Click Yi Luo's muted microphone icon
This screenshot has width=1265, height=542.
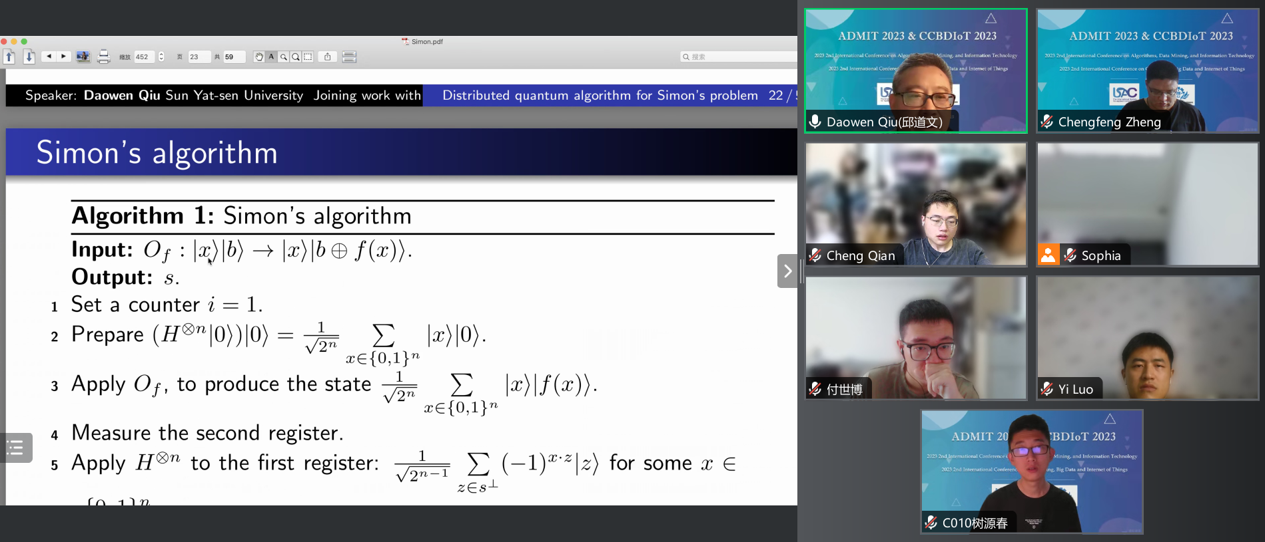1047,389
